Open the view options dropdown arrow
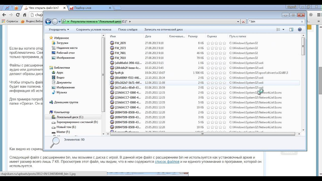This screenshot has height=181, width=322. tap(283, 29)
